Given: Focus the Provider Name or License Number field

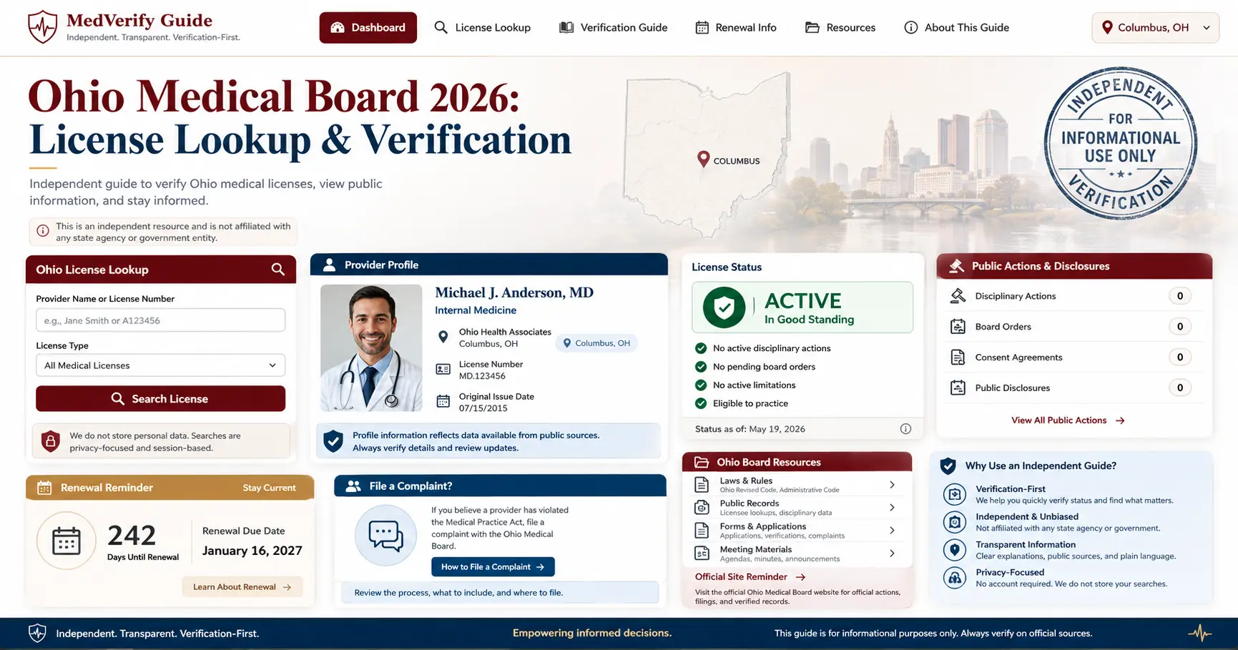Looking at the screenshot, I should [x=160, y=320].
